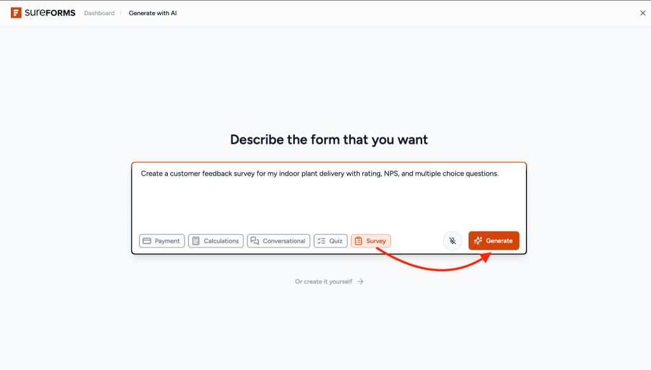Click the sparkle icon on Generate button
Screen dimensions: 651x370
pos(478,241)
